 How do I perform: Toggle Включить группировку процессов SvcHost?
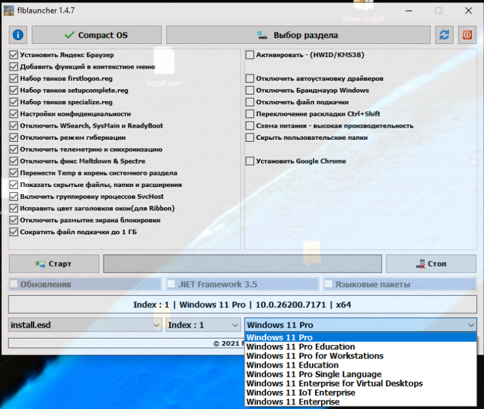tap(14, 197)
